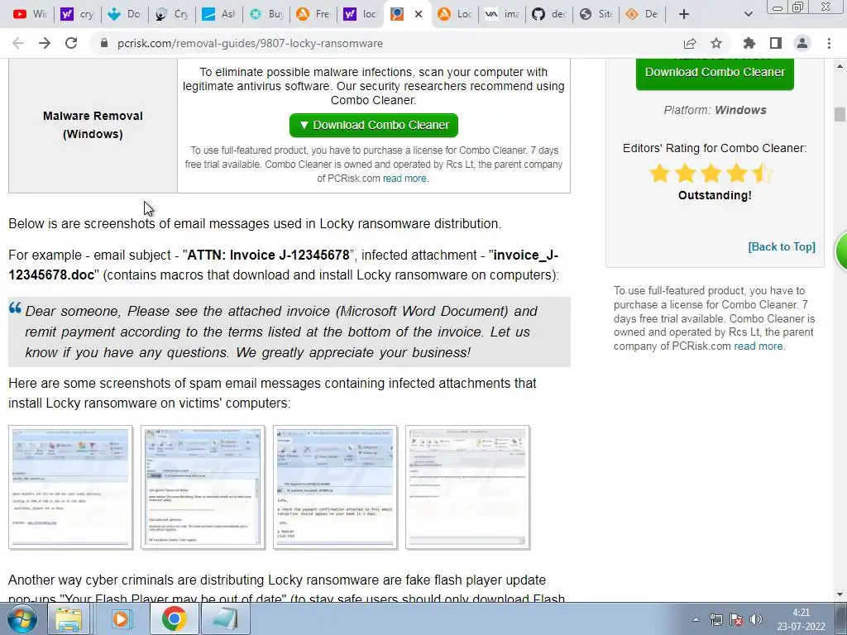Switch to the 'Ask' tab
847x635 pixels.
[x=218, y=14]
